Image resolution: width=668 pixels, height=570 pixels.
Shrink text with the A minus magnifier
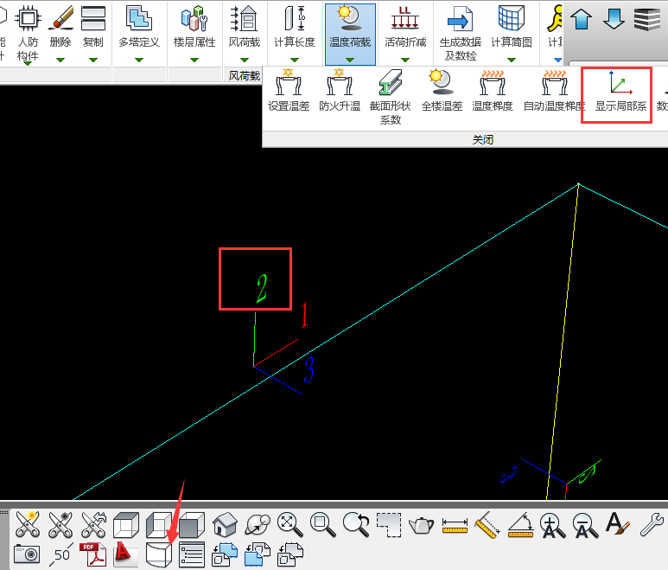coord(585,525)
